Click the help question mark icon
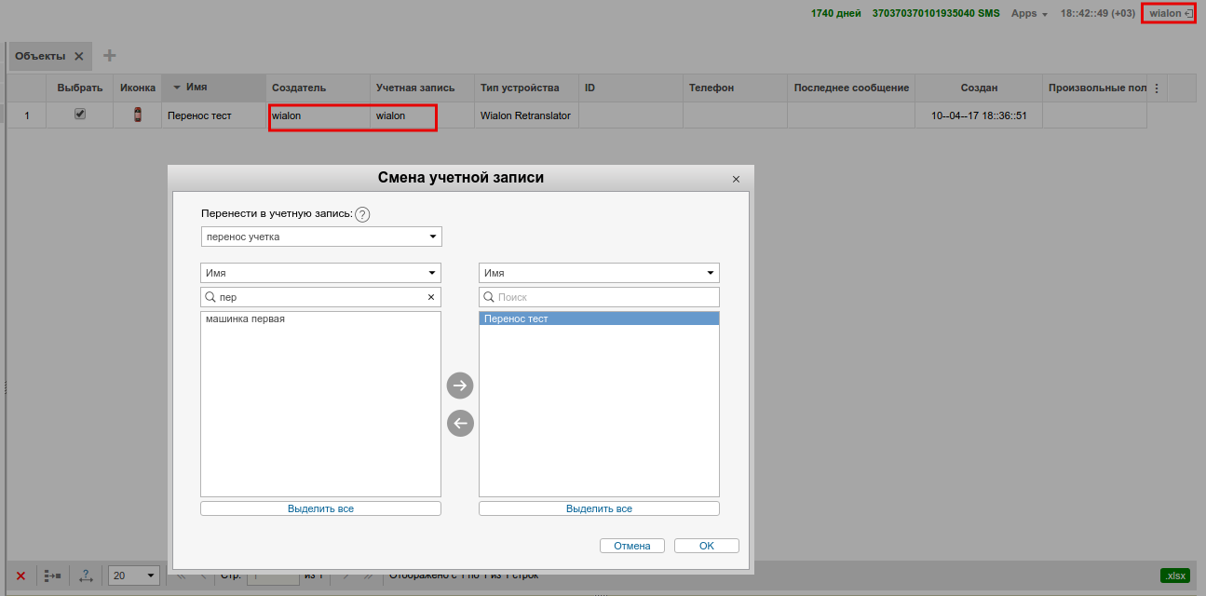Viewport: 1206px width, 596px height. point(362,214)
